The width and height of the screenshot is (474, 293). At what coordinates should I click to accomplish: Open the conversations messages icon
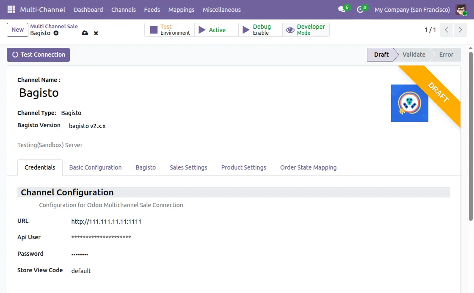[x=342, y=9]
